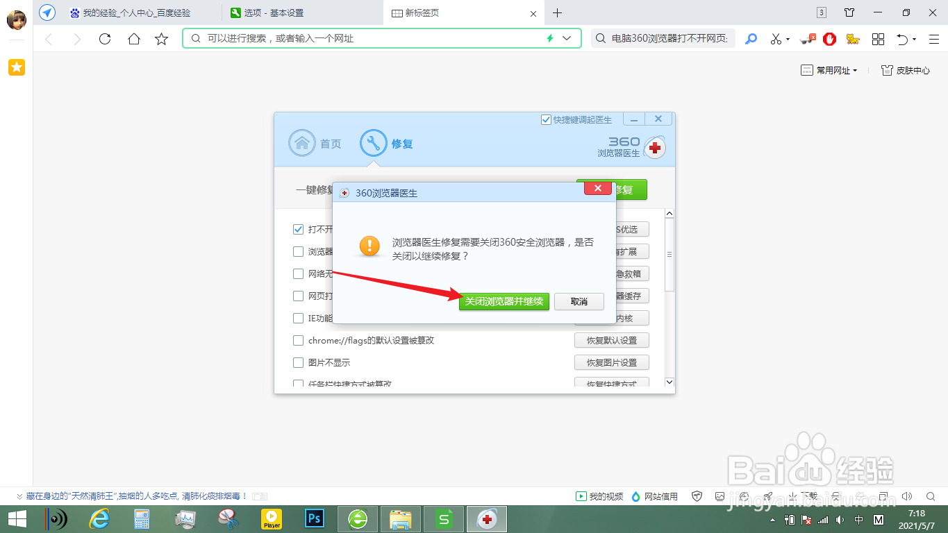948x533 pixels.
Task: Open the yellow favorites star in sidebar
Action: point(17,67)
